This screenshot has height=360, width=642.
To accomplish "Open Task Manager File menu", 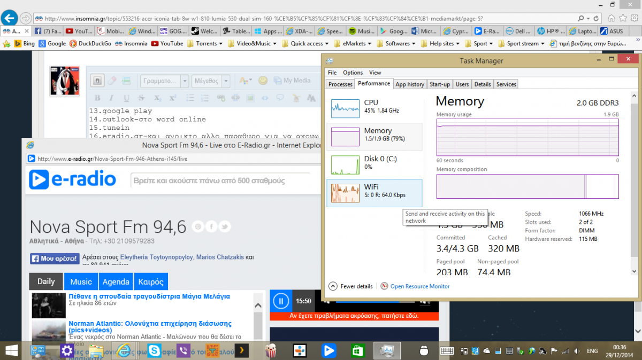I will [x=332, y=73].
